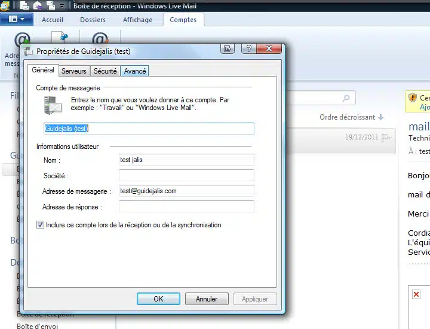Open the Dossiers ribbon tab
The width and height of the screenshot is (430, 329).
coord(93,20)
